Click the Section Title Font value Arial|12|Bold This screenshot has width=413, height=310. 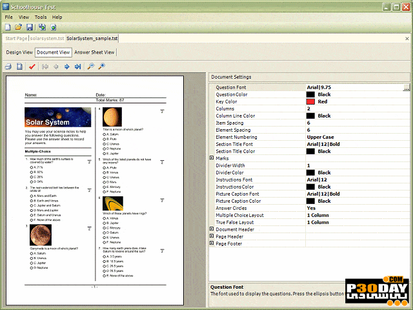323,144
